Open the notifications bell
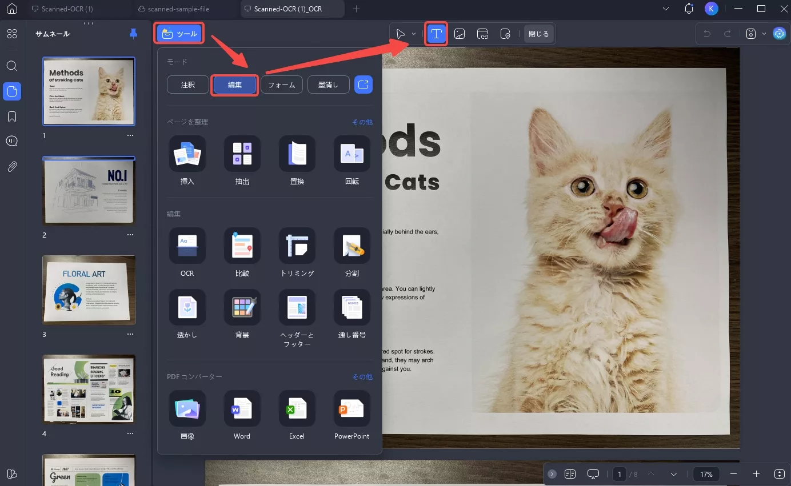The image size is (791, 486). (x=689, y=9)
